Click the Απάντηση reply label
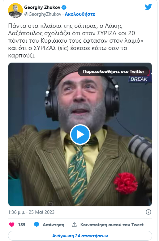Viewport: 159px width, 241px height. [54, 225]
